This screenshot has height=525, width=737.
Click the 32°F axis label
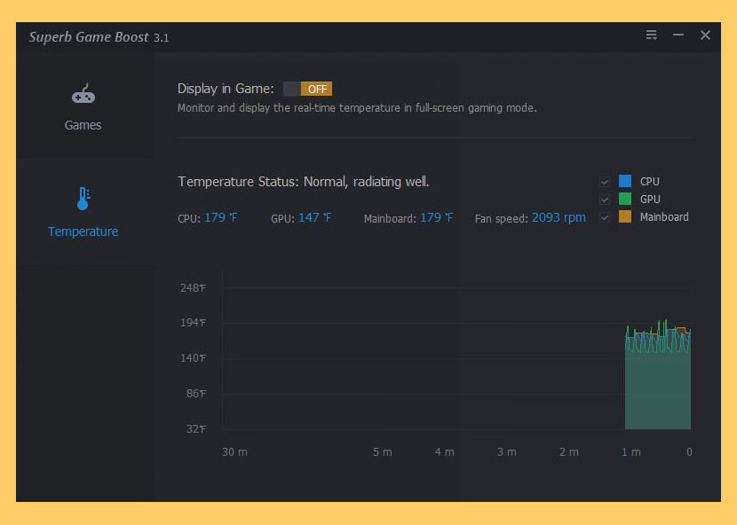[x=196, y=428]
